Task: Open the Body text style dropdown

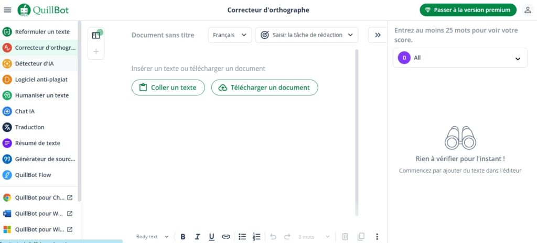Action: pyautogui.click(x=153, y=237)
